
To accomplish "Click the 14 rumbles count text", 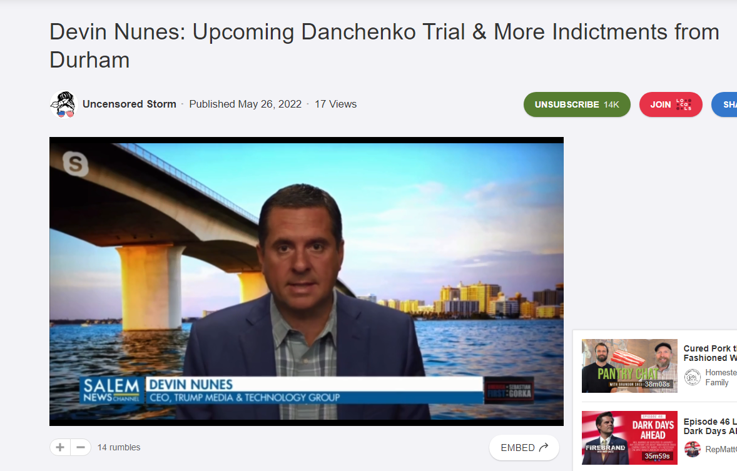I will click(119, 447).
